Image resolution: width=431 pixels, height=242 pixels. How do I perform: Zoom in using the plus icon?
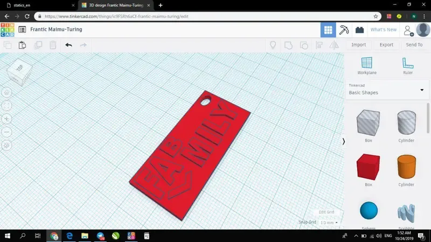pyautogui.click(x=7, y=119)
